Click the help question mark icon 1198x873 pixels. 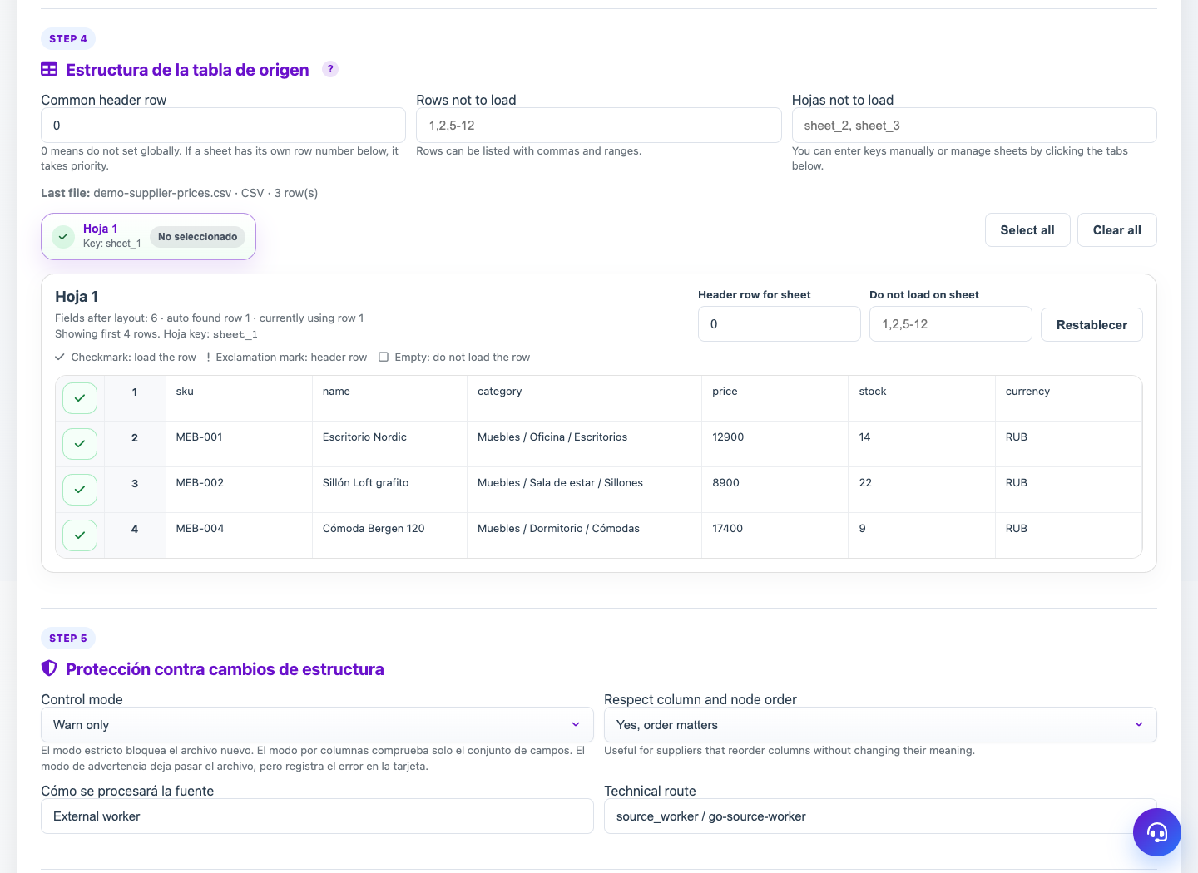point(330,69)
